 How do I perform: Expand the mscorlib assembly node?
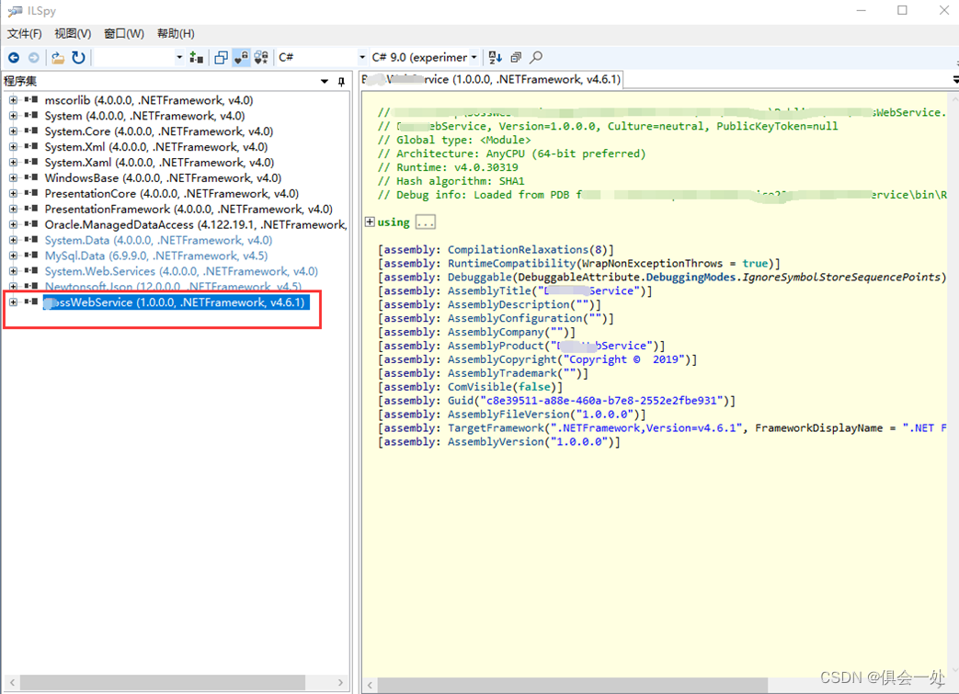pyautogui.click(x=13, y=100)
